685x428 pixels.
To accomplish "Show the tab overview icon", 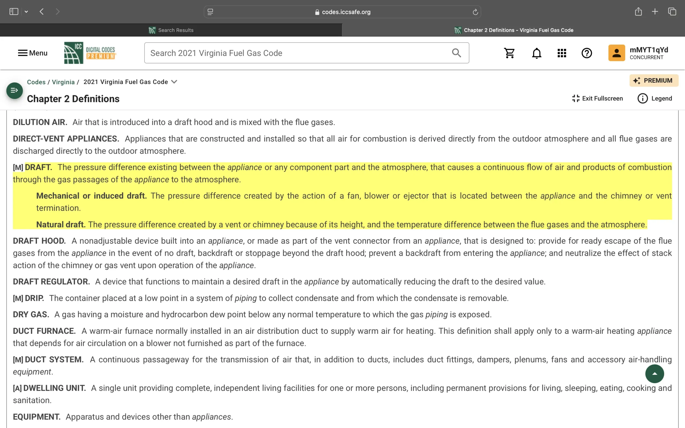I will 672,12.
